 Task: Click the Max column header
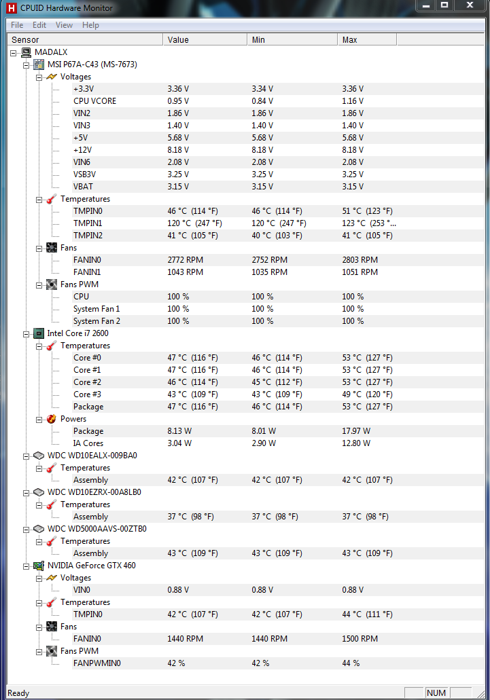367,40
